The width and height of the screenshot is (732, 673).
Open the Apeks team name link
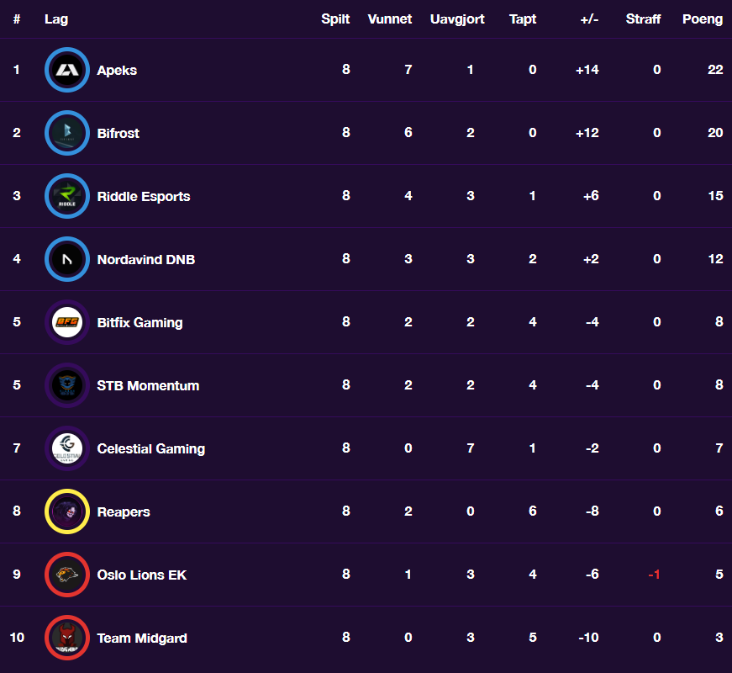(x=117, y=71)
